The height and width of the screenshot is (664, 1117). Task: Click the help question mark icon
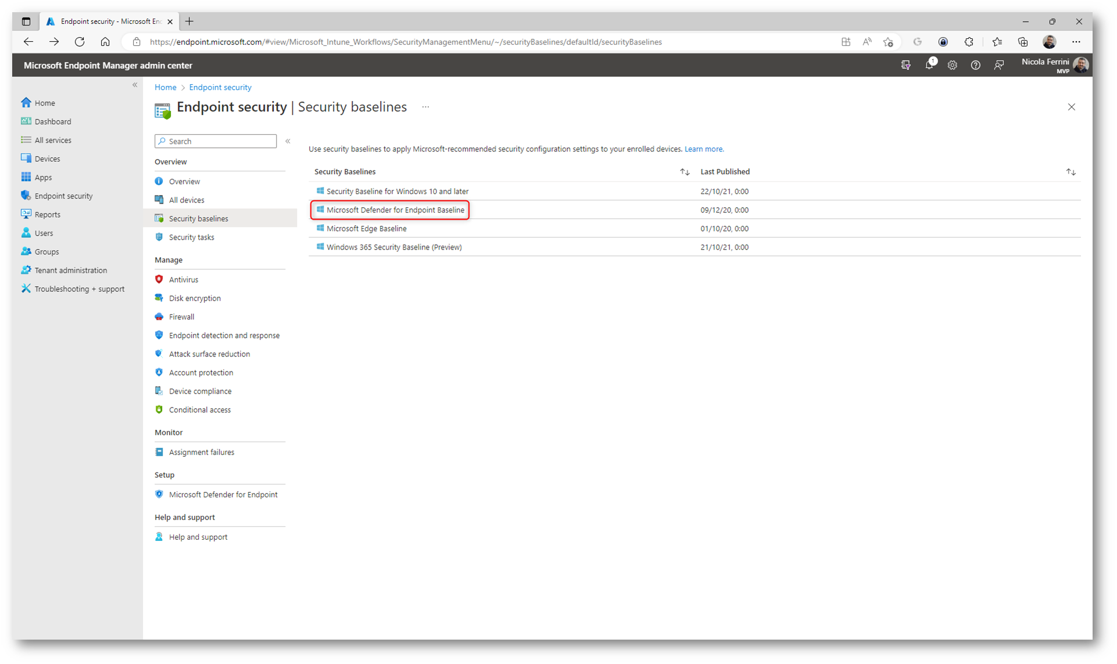[975, 66]
